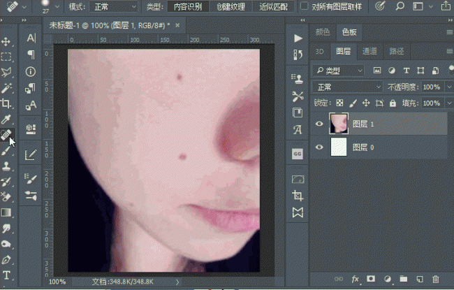Open the 模式 正常 dropdown in options bar
This screenshot has height=290, width=454.
tap(113, 6)
